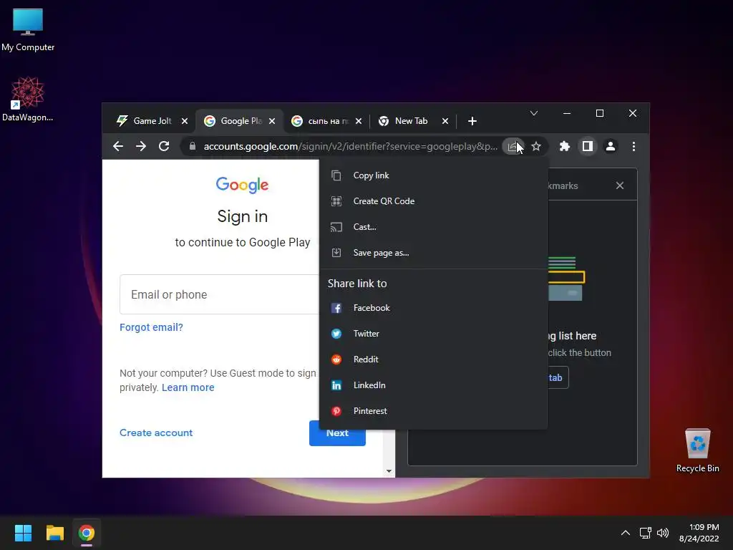Viewport: 733px width, 550px height.
Task: Share link to Facebook
Action: point(433,308)
